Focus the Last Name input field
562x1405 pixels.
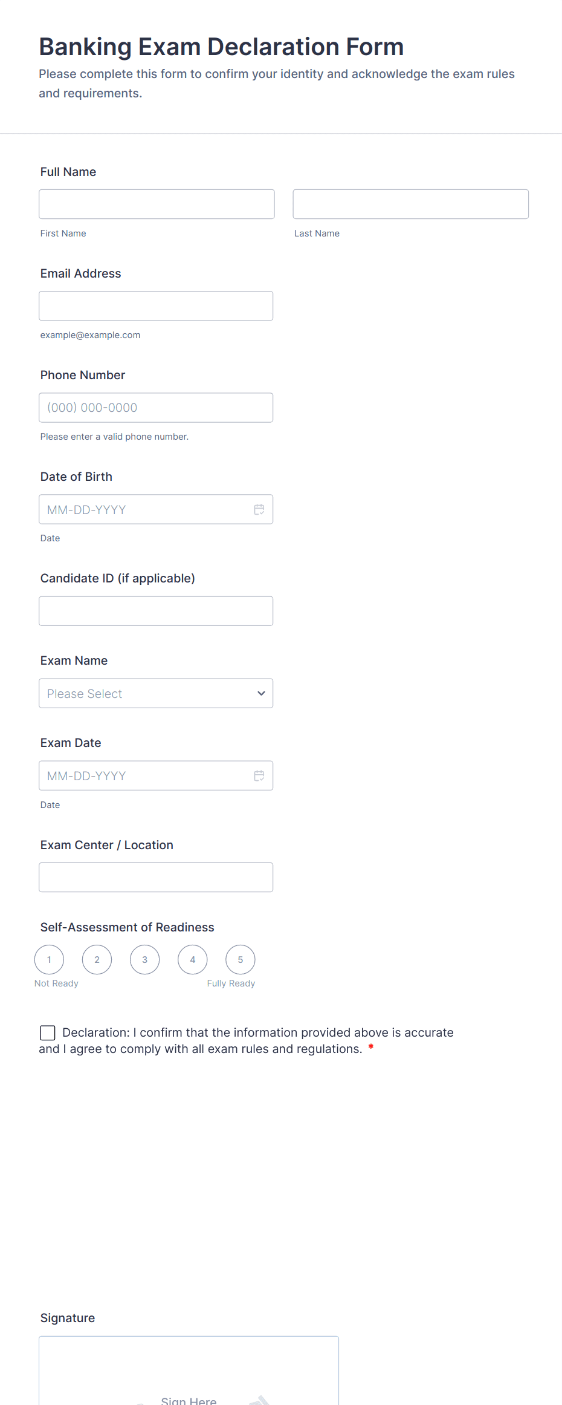411,204
